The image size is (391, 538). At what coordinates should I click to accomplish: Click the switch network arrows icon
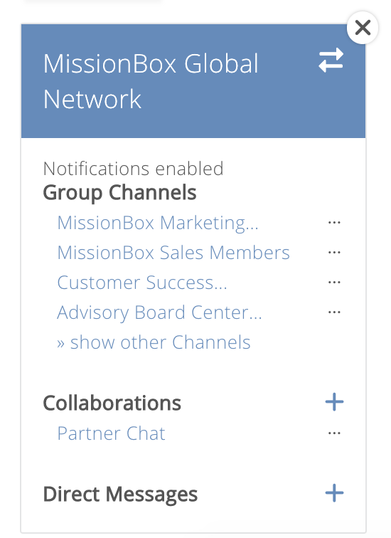(331, 60)
